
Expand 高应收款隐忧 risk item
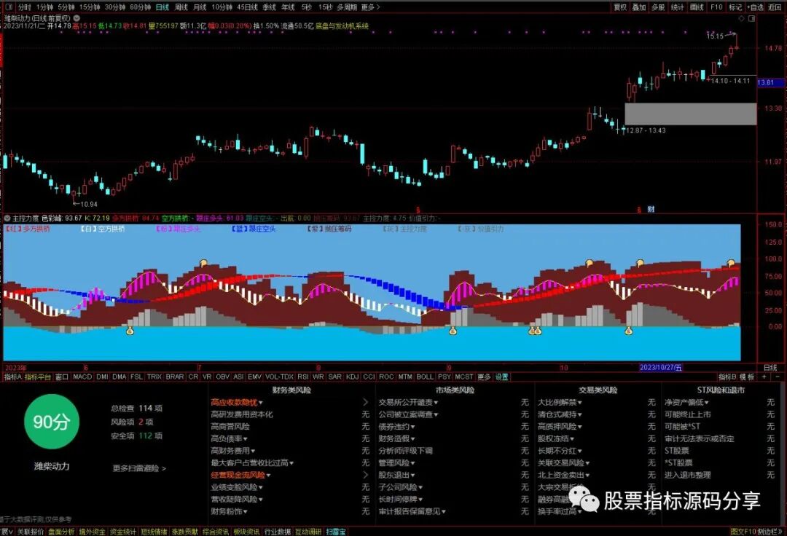tap(236, 402)
